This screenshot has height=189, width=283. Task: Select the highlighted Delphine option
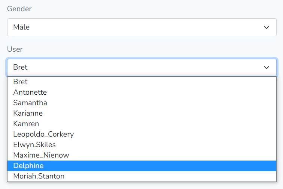28,165
